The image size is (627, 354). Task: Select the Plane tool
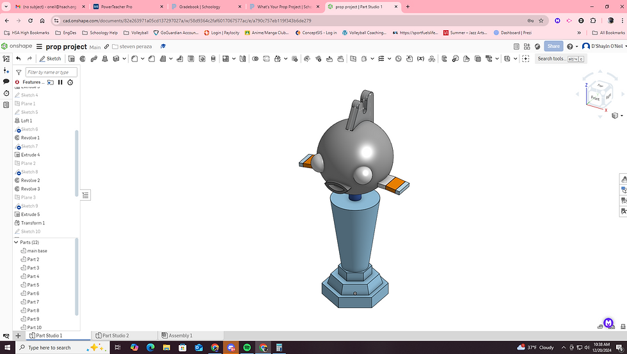point(353,59)
